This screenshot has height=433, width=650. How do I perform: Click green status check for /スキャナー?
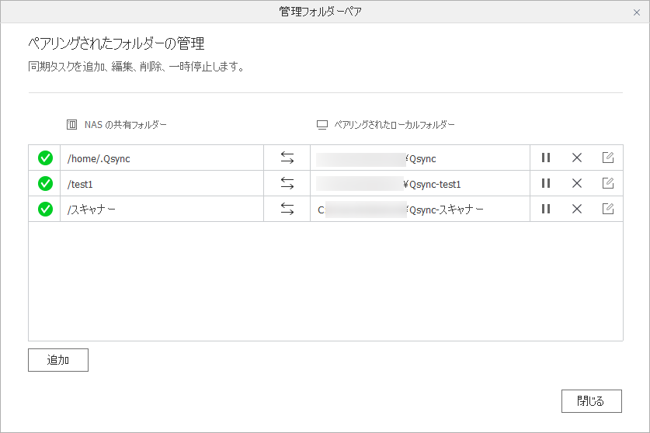[45, 210]
